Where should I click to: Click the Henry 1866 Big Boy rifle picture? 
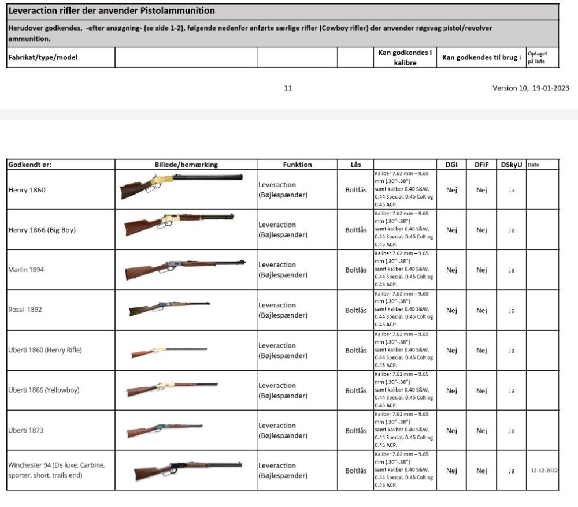point(180,224)
